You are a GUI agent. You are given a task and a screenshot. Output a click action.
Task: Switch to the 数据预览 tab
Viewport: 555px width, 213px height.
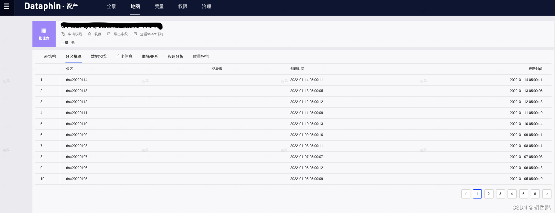99,56
